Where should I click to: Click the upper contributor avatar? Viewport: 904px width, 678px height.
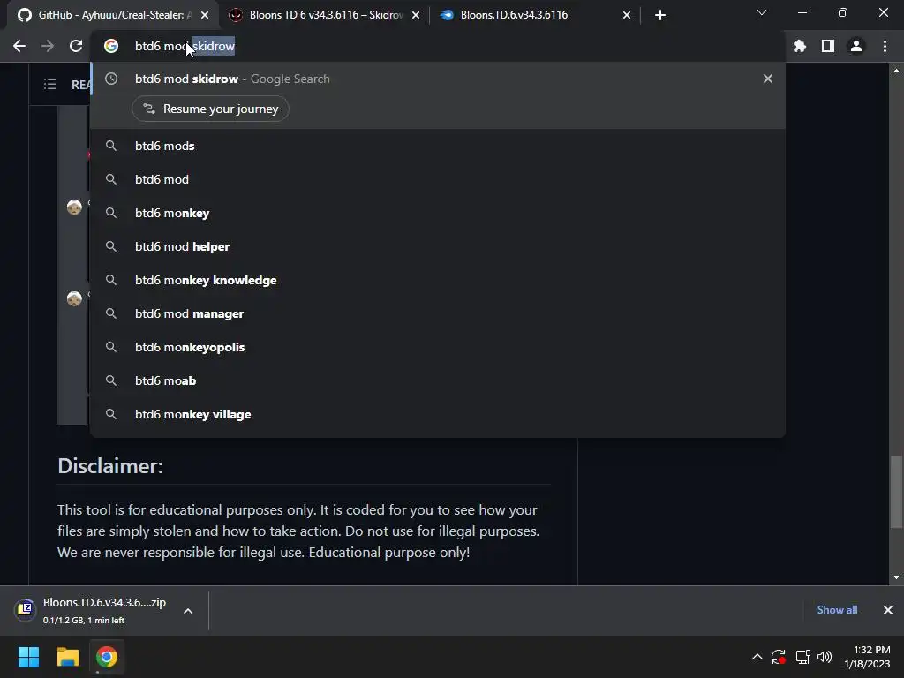[74, 207]
